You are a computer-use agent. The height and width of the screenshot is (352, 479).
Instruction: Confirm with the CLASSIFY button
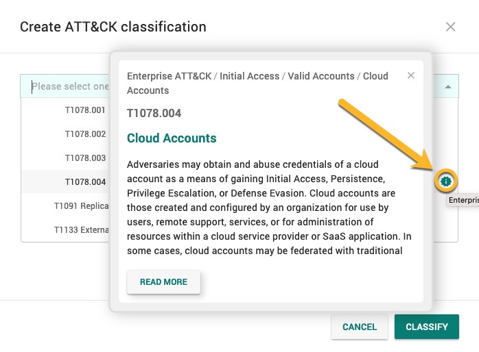(x=427, y=327)
